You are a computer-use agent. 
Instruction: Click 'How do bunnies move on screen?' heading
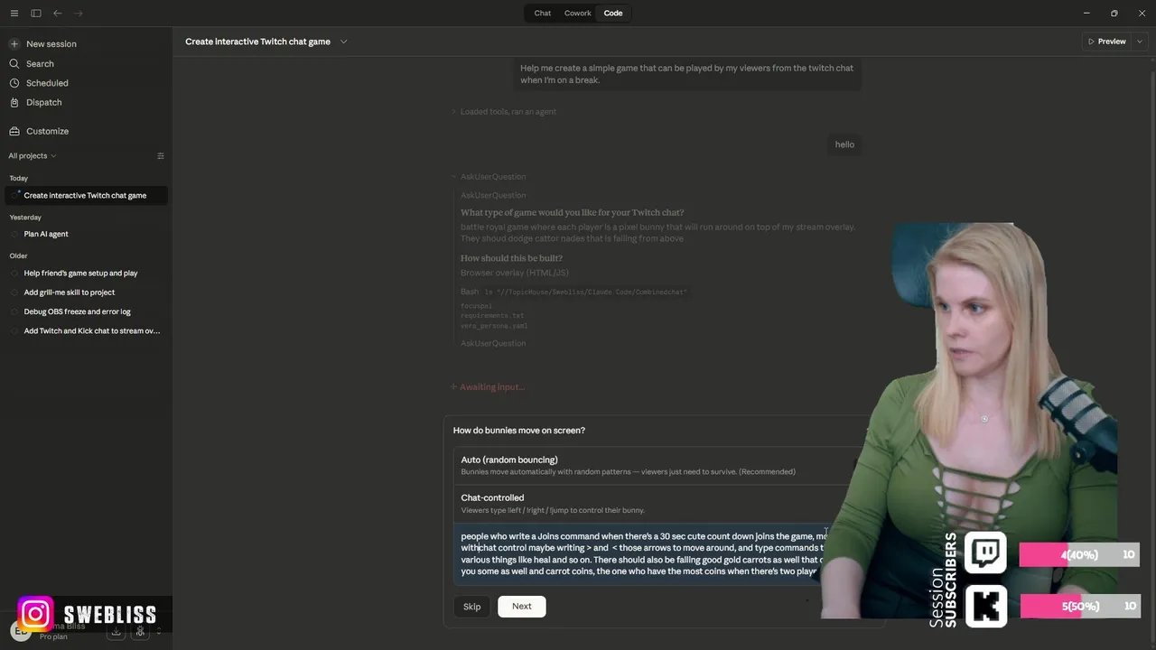pyautogui.click(x=519, y=431)
